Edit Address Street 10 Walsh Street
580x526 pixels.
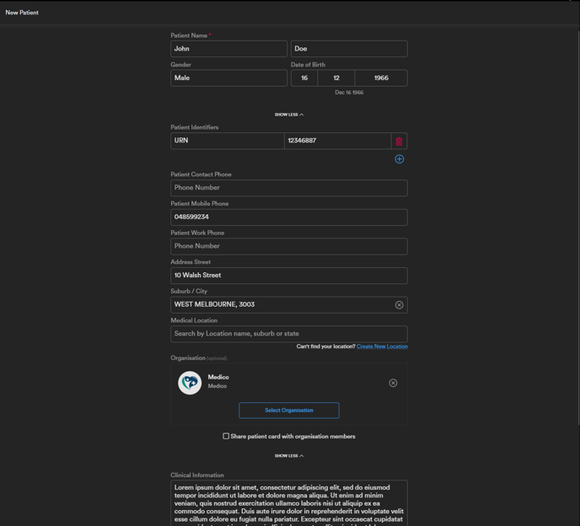point(289,276)
